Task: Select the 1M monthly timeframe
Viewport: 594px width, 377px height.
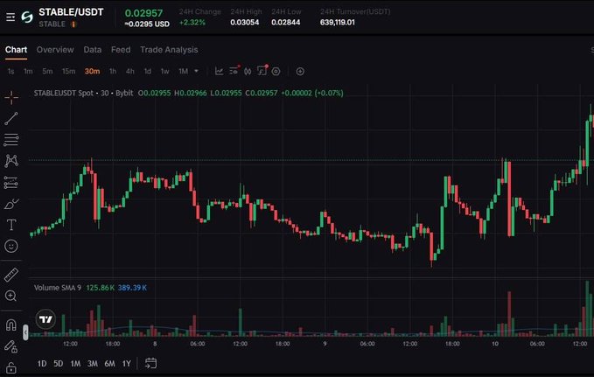Action: (184, 71)
